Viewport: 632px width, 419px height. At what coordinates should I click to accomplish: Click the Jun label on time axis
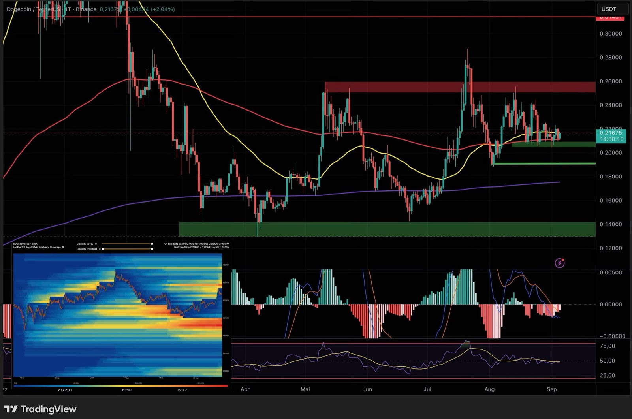tap(367, 389)
